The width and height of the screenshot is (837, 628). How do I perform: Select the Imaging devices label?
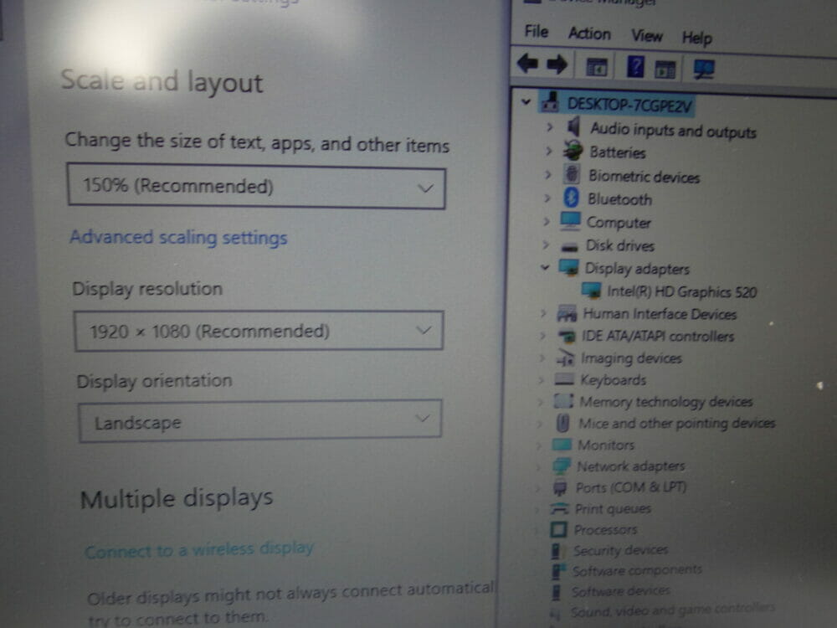pyautogui.click(x=631, y=358)
